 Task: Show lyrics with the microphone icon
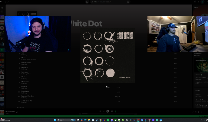click(193, 112)
